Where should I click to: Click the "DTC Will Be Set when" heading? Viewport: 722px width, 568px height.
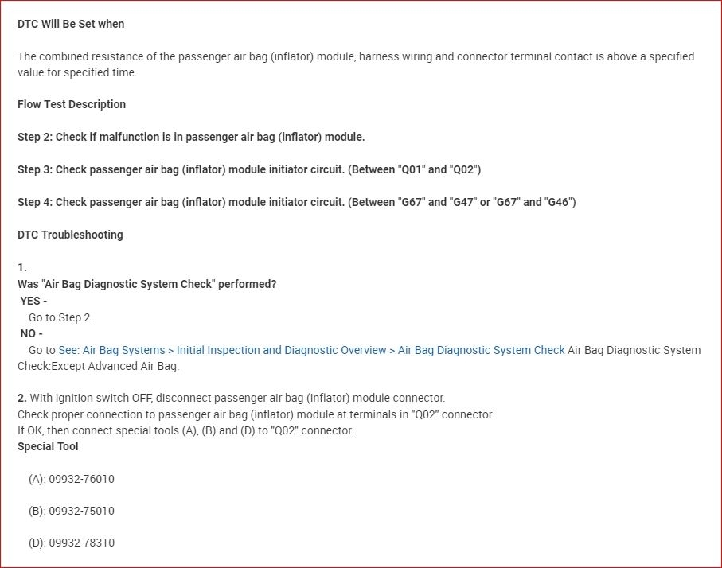71,24
